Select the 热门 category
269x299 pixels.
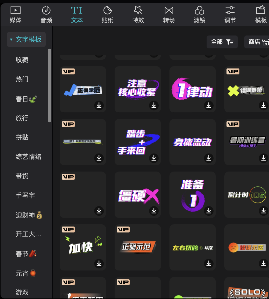coord(22,79)
